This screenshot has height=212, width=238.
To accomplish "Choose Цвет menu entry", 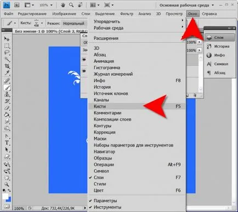I will click(x=137, y=190).
